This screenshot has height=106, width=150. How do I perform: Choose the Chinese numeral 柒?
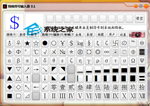pyautogui.click(x=115, y=87)
